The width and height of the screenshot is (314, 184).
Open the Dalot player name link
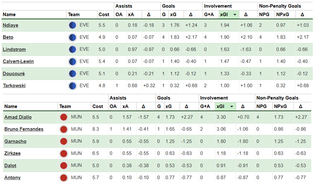10,165
